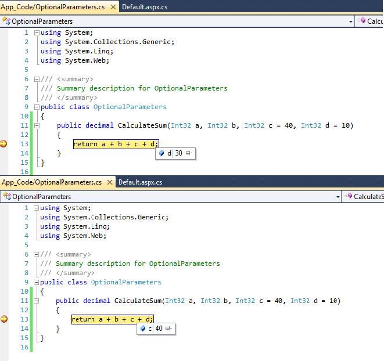Viewport: 384px width, 361px height.
Task: Switch to Default.aspx.cs tab in lower editor
Action: [141, 182]
